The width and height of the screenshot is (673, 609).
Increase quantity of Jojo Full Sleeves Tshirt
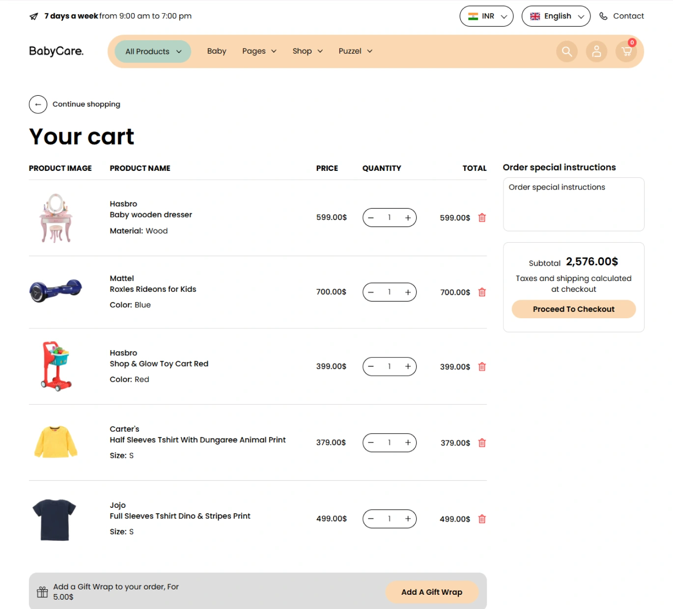tap(408, 519)
